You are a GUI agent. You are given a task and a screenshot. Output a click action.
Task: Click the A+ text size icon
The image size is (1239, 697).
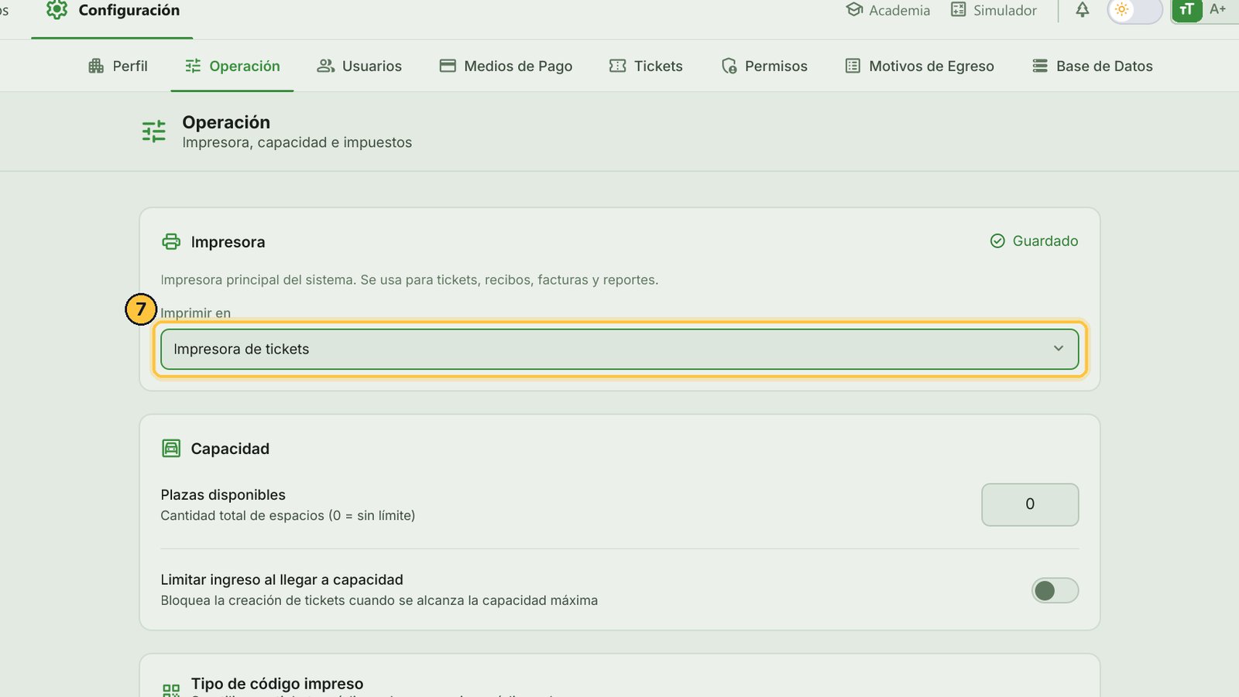[x=1218, y=10]
